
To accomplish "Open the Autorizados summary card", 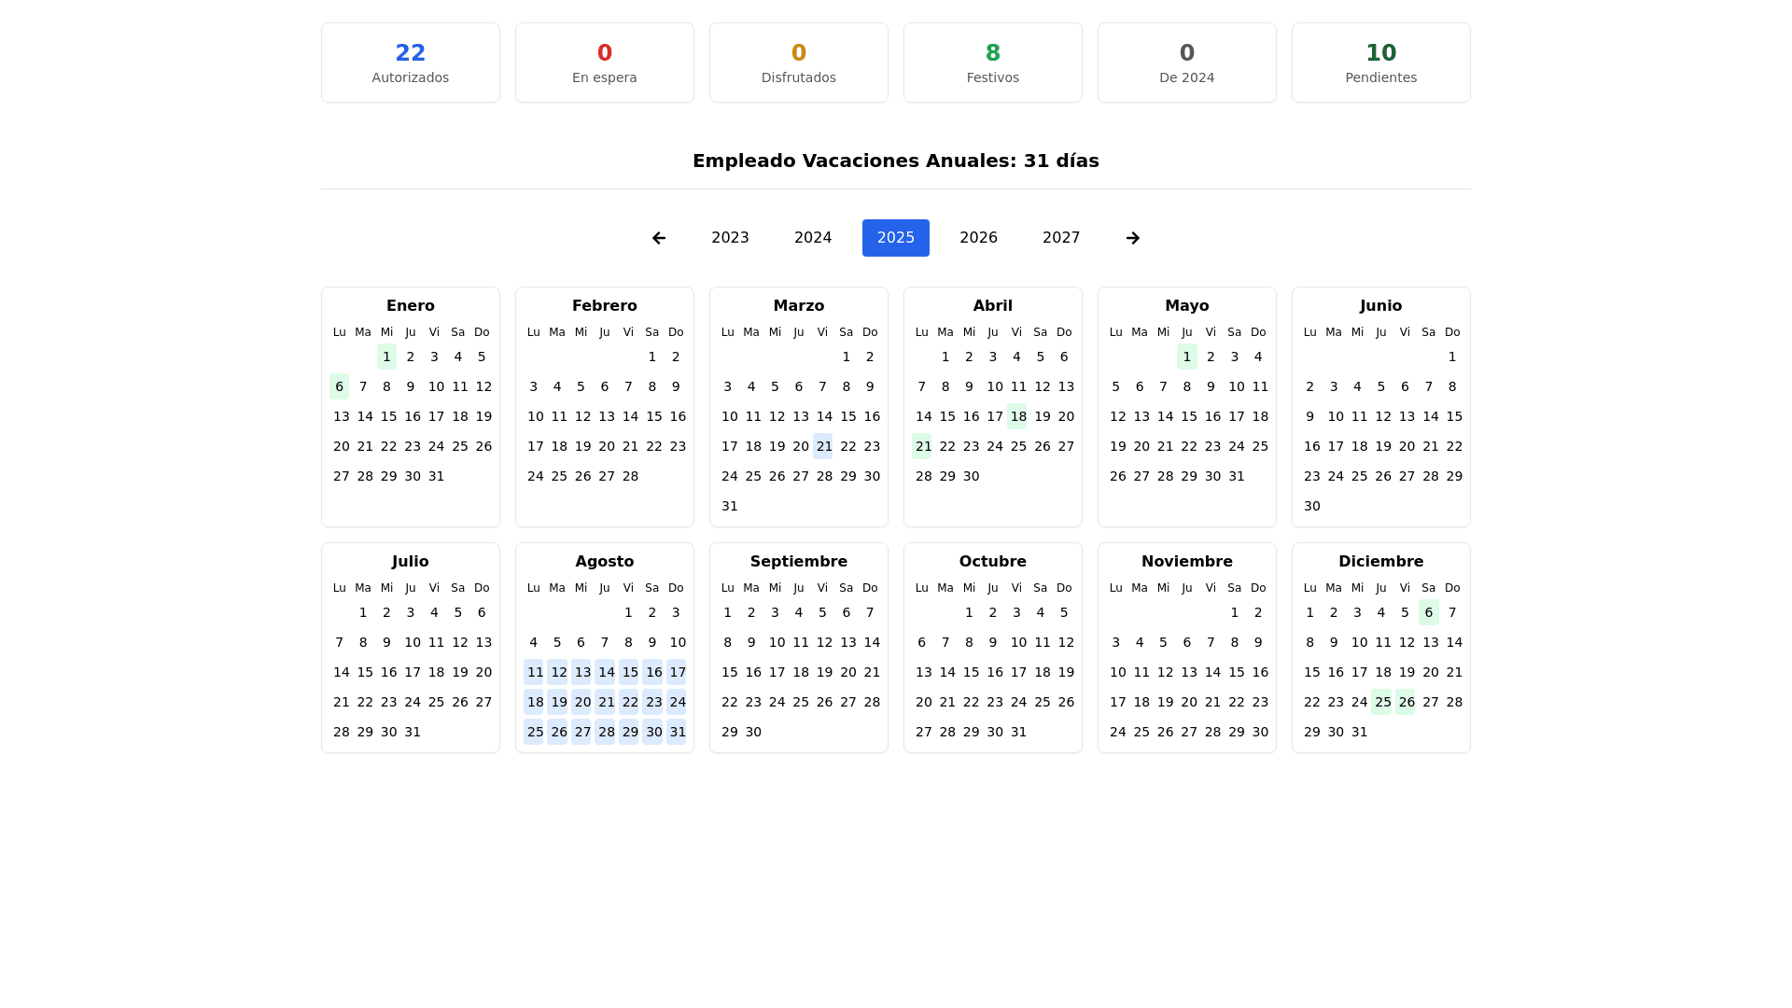I will [411, 63].
